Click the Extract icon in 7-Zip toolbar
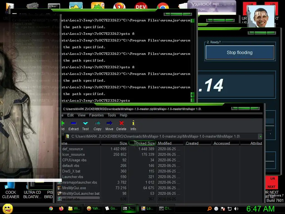The image size is (285, 214). pos(73,123)
